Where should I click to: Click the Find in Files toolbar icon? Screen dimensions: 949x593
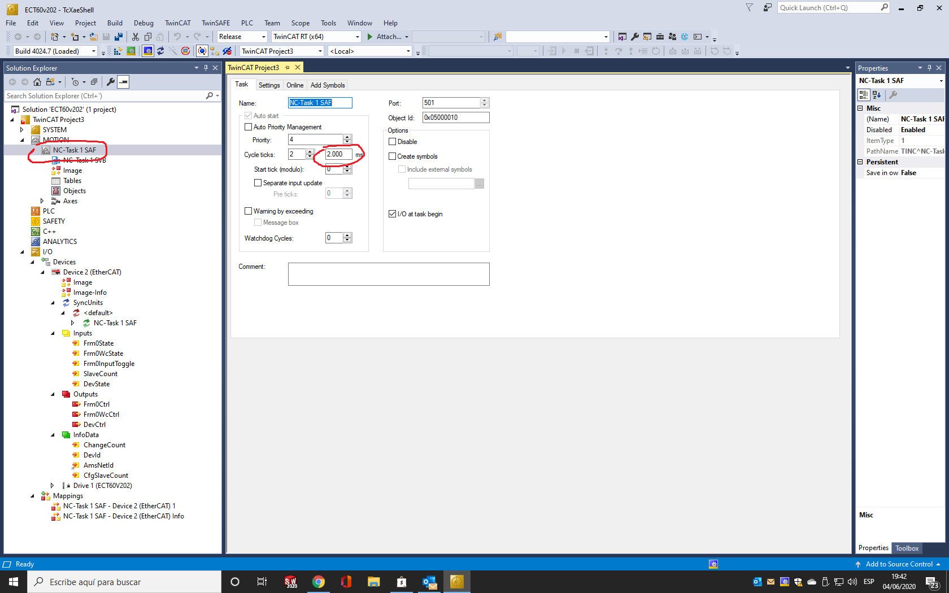(498, 37)
